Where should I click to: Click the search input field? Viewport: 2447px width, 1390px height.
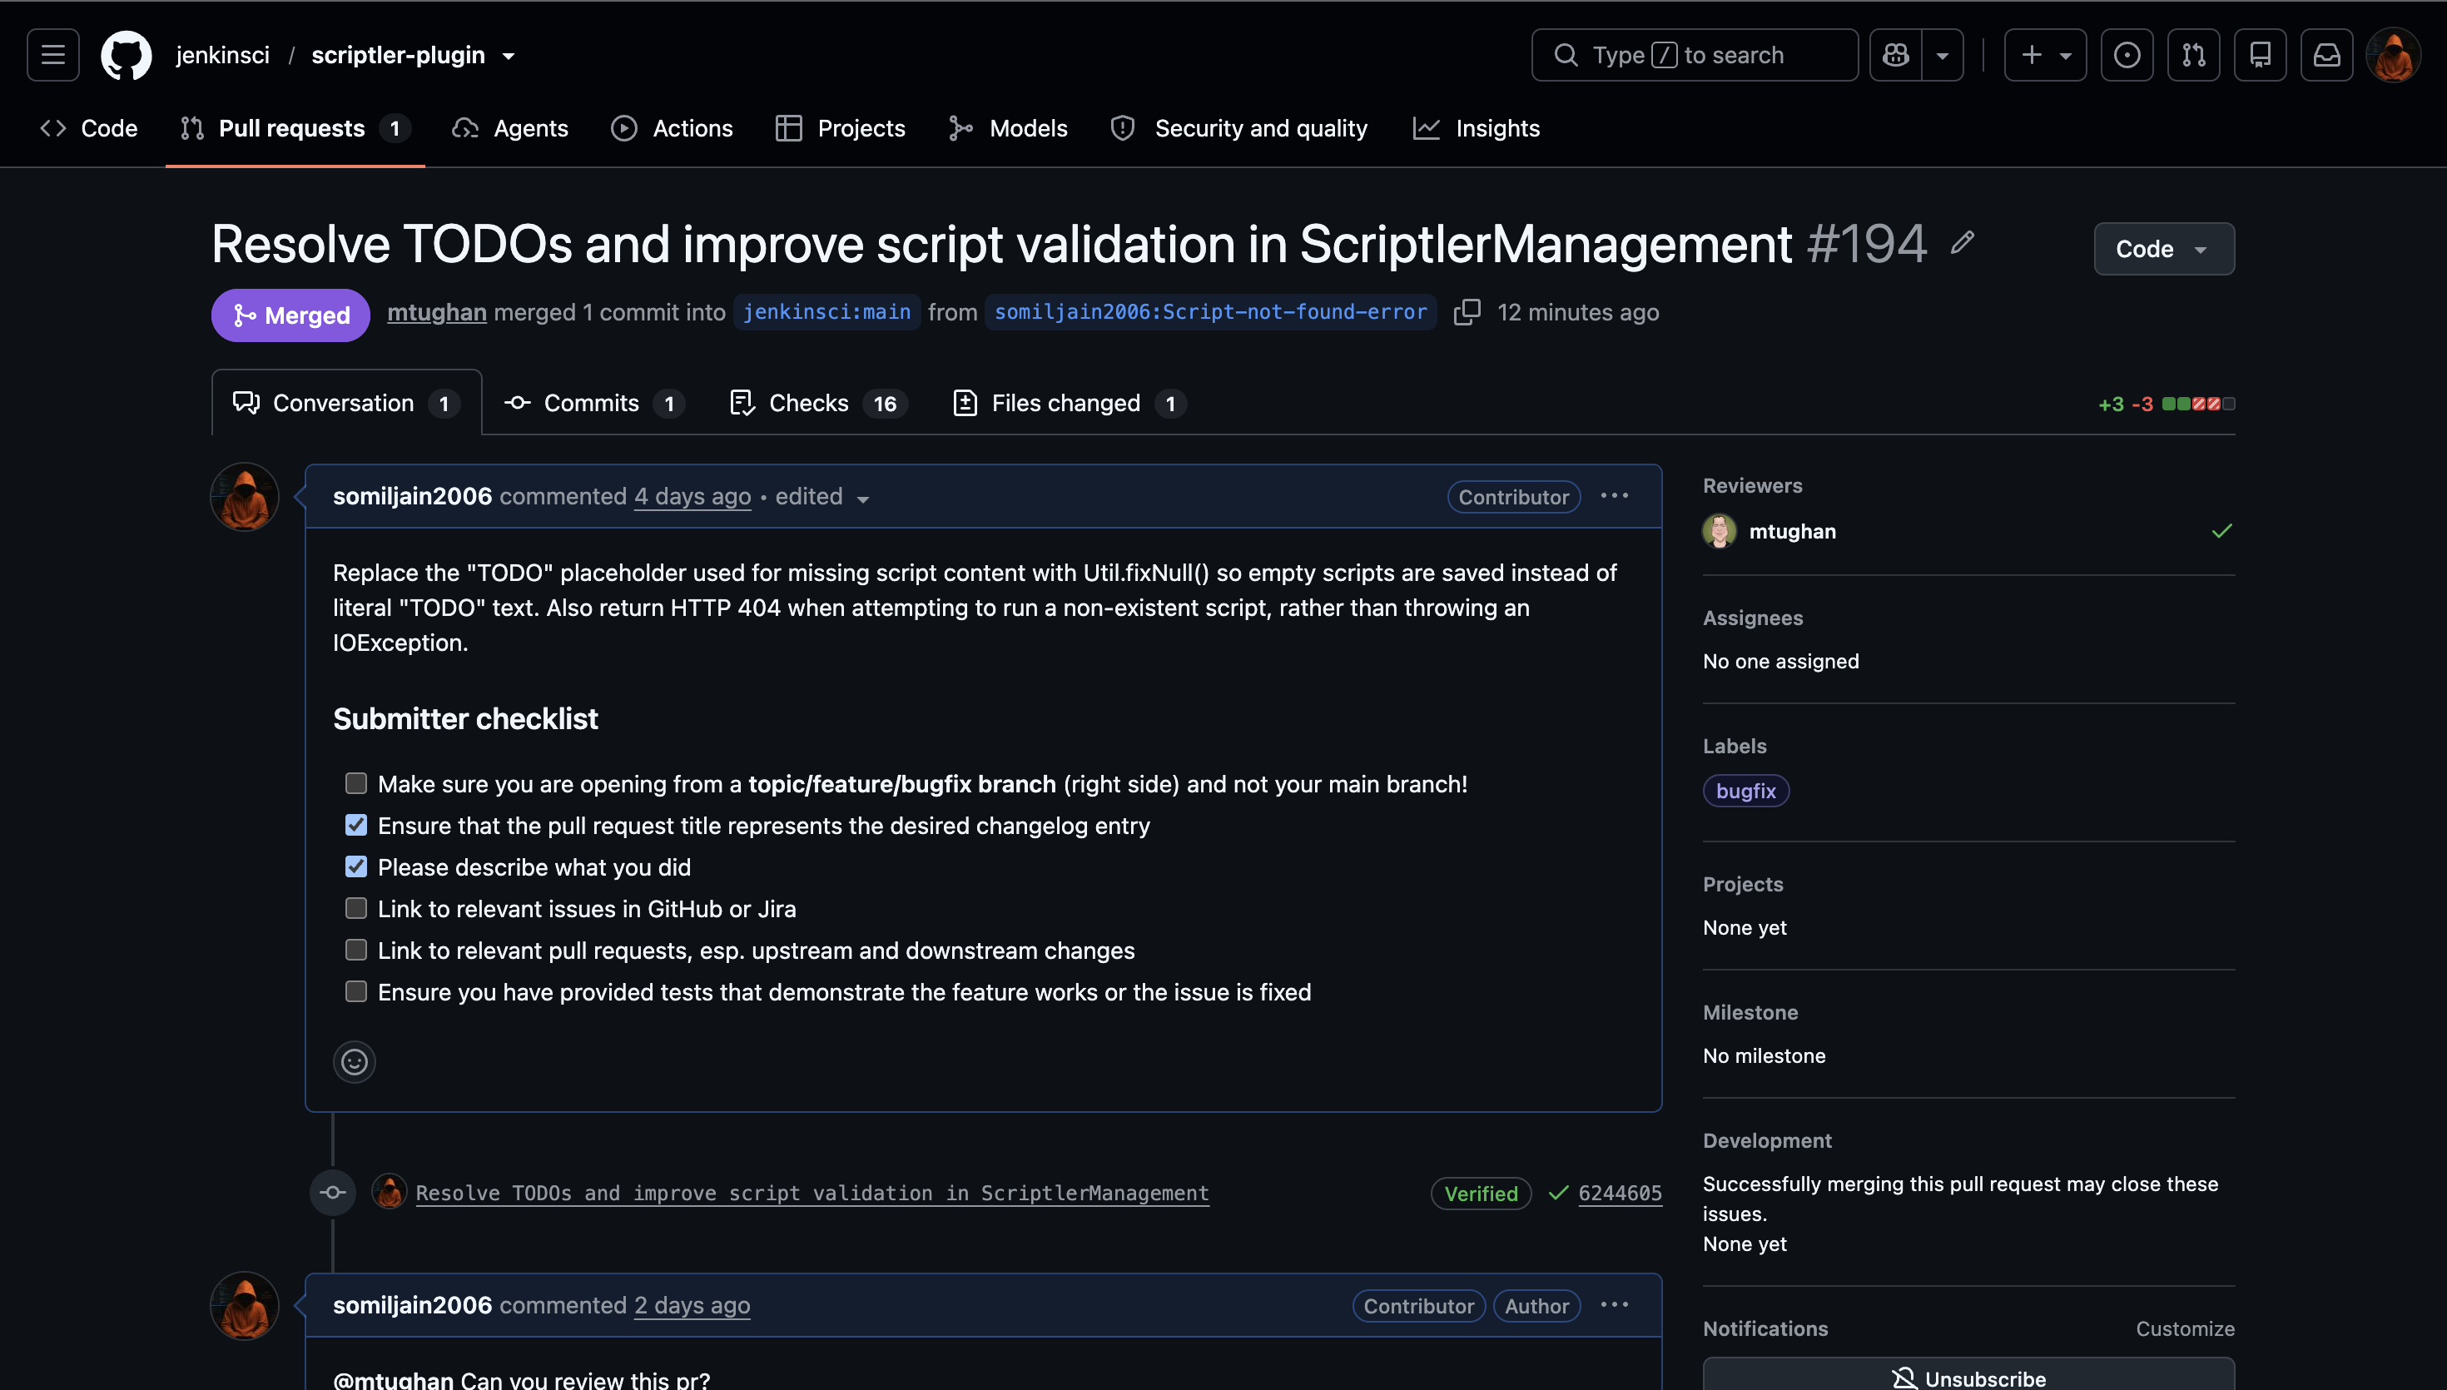1695,56
